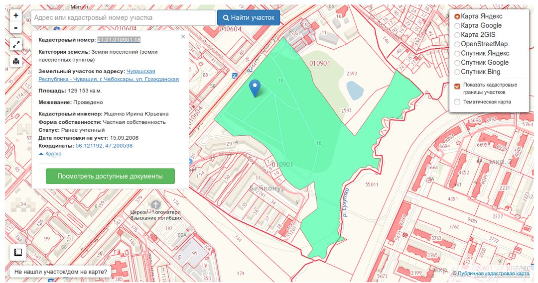Select OpenStreetMap as base layer
Screen dimensions: 538x283
457,44
